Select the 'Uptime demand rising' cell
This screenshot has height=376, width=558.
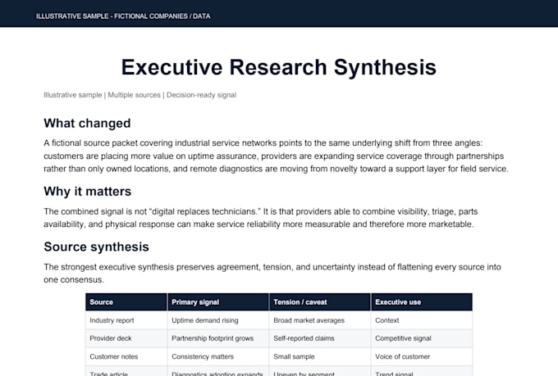218,320
